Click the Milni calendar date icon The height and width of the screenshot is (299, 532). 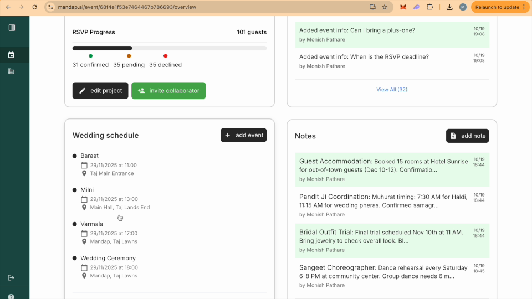[x=84, y=199]
